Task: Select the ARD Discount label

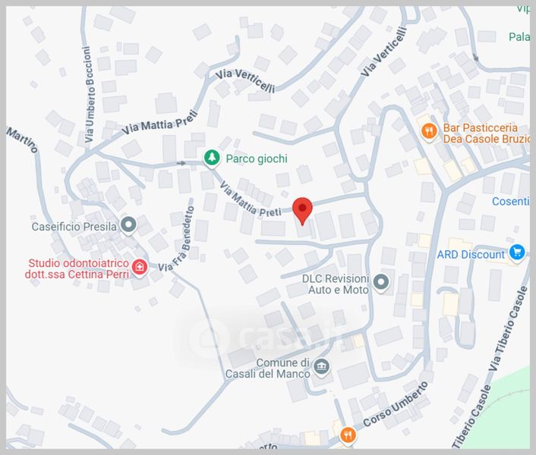Action: pos(471,254)
